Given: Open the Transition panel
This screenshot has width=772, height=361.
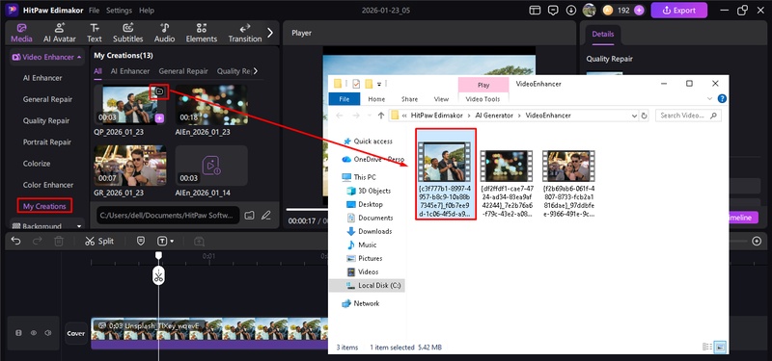Looking at the screenshot, I should pos(245,33).
